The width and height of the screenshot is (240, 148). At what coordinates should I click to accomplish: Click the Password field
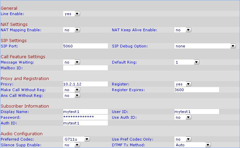click(x=85, y=117)
